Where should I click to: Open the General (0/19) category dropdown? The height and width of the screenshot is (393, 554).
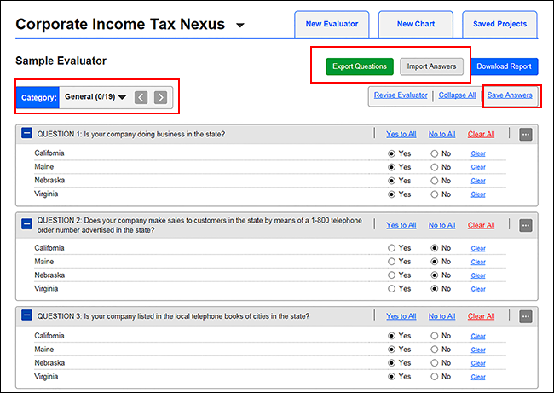click(95, 97)
